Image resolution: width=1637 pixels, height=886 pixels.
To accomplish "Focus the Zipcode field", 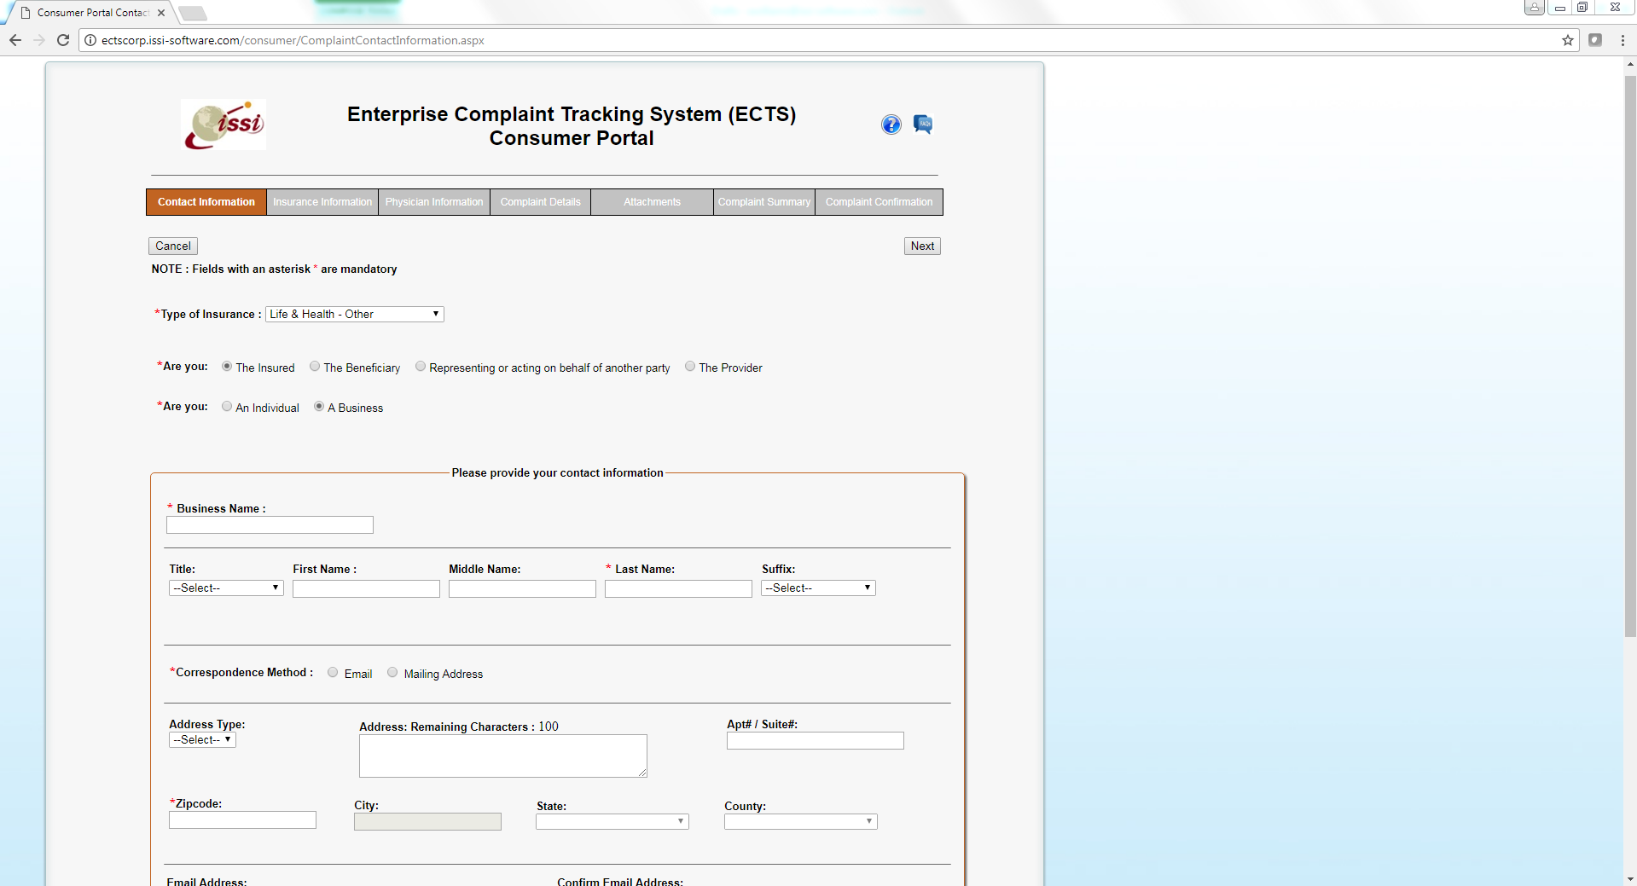I will (242, 820).
